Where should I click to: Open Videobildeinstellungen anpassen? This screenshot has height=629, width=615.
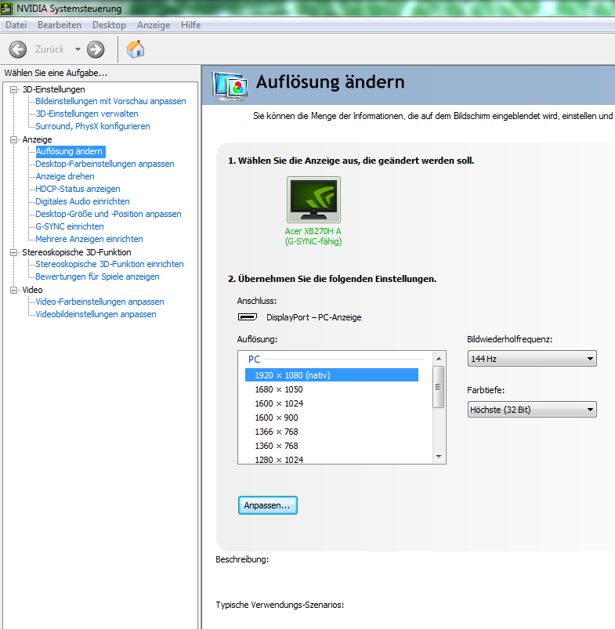pos(96,314)
